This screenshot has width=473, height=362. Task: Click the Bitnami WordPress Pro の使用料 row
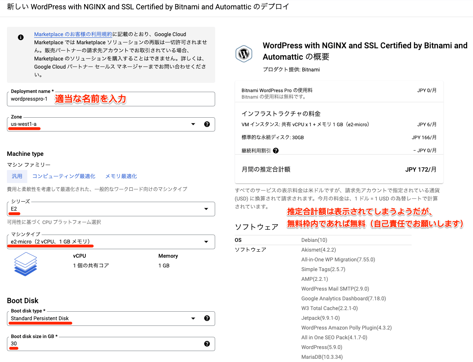point(339,93)
